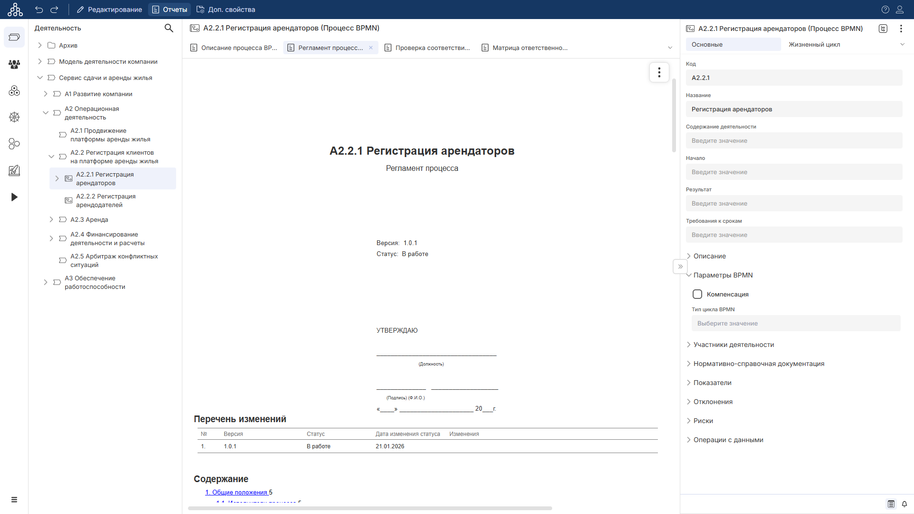
Task: Click the notification bell icon
Action: click(x=904, y=504)
